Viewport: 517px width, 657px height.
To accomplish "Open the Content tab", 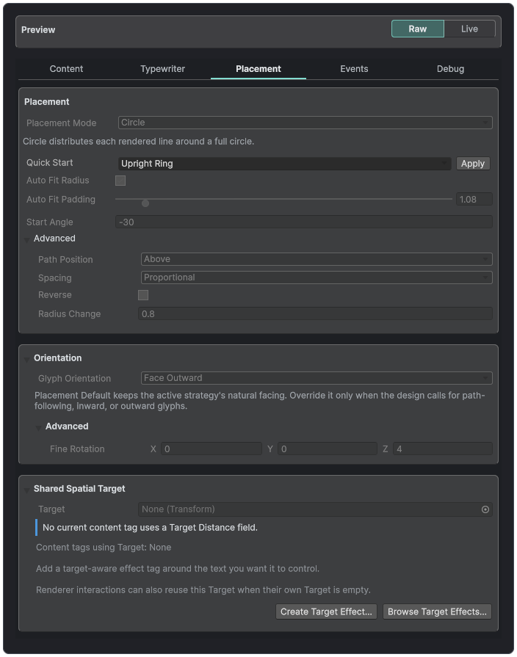I will coord(66,69).
